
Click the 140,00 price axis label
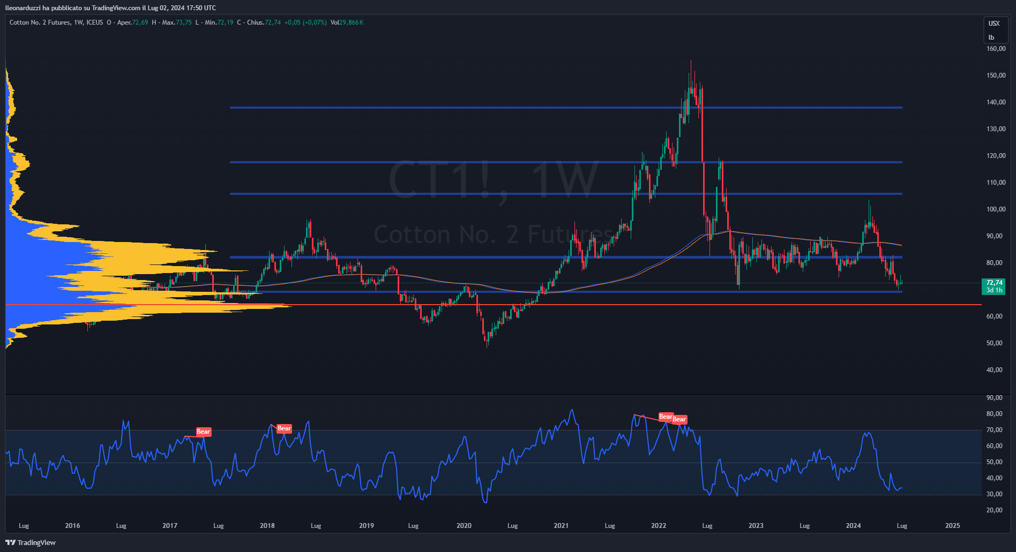coord(996,102)
